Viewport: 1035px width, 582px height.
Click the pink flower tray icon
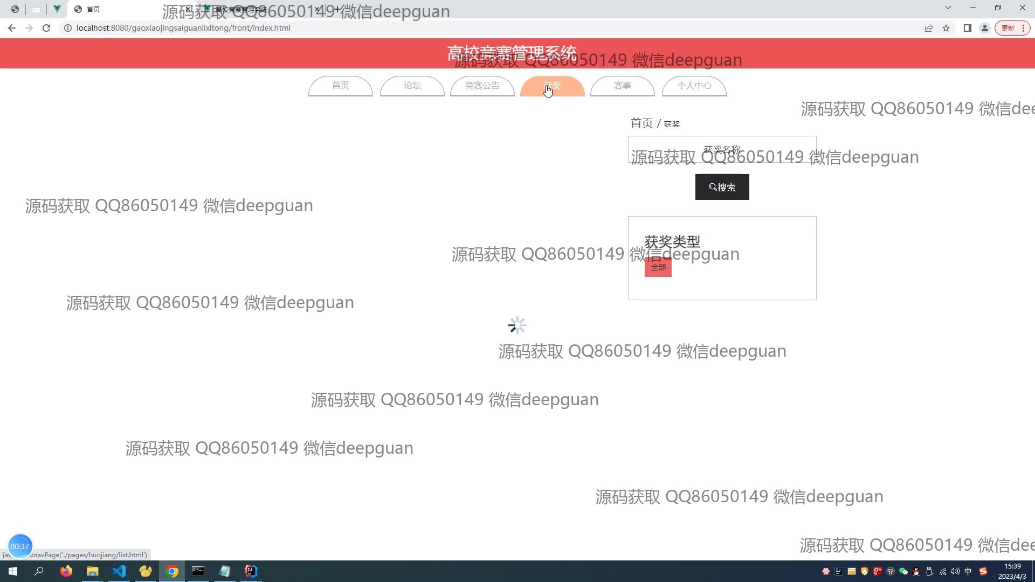[826, 571]
